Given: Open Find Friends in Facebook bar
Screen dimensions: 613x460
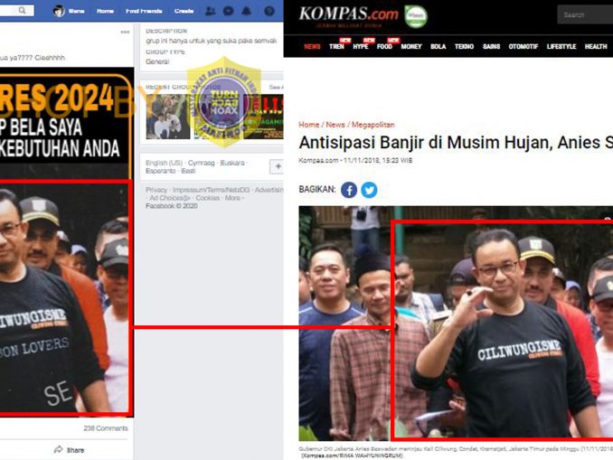Looking at the screenshot, I should 144,11.
